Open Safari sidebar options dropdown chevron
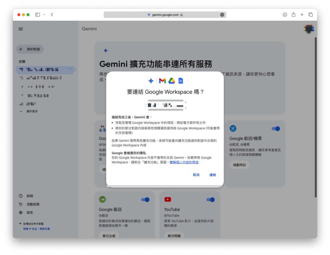Image resolution: width=330 pixels, height=255 pixels. click(x=44, y=15)
